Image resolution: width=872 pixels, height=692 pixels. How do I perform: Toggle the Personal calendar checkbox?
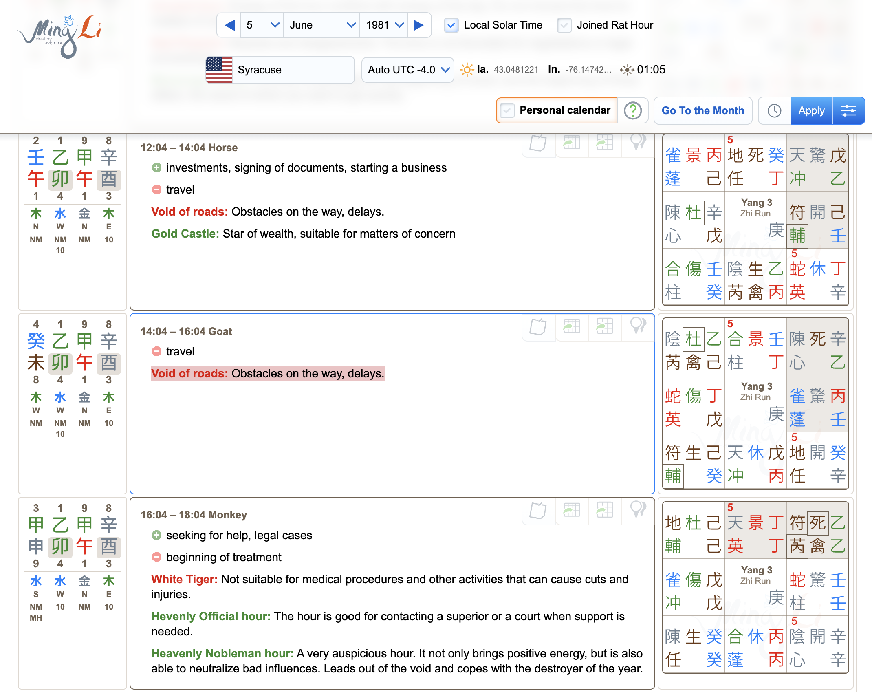507,110
